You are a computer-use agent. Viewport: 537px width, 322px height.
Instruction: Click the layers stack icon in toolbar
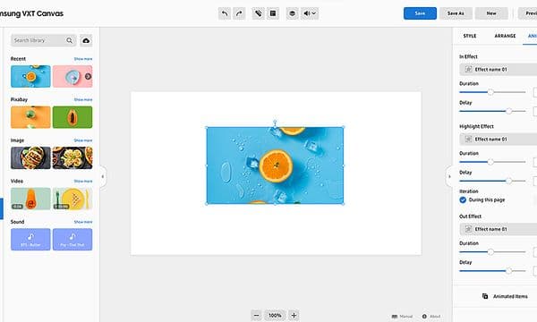click(292, 13)
